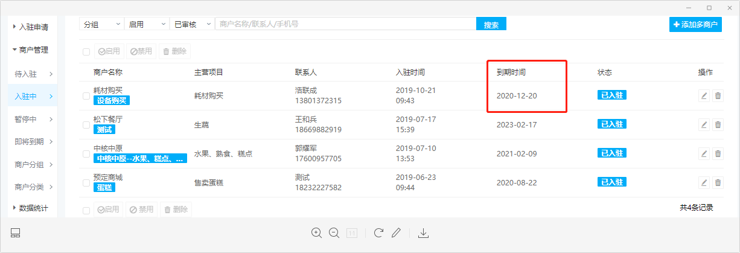Click the 已入驻 badge for 松下餐厅
Image resolution: width=740 pixels, height=253 pixels.
pos(612,124)
